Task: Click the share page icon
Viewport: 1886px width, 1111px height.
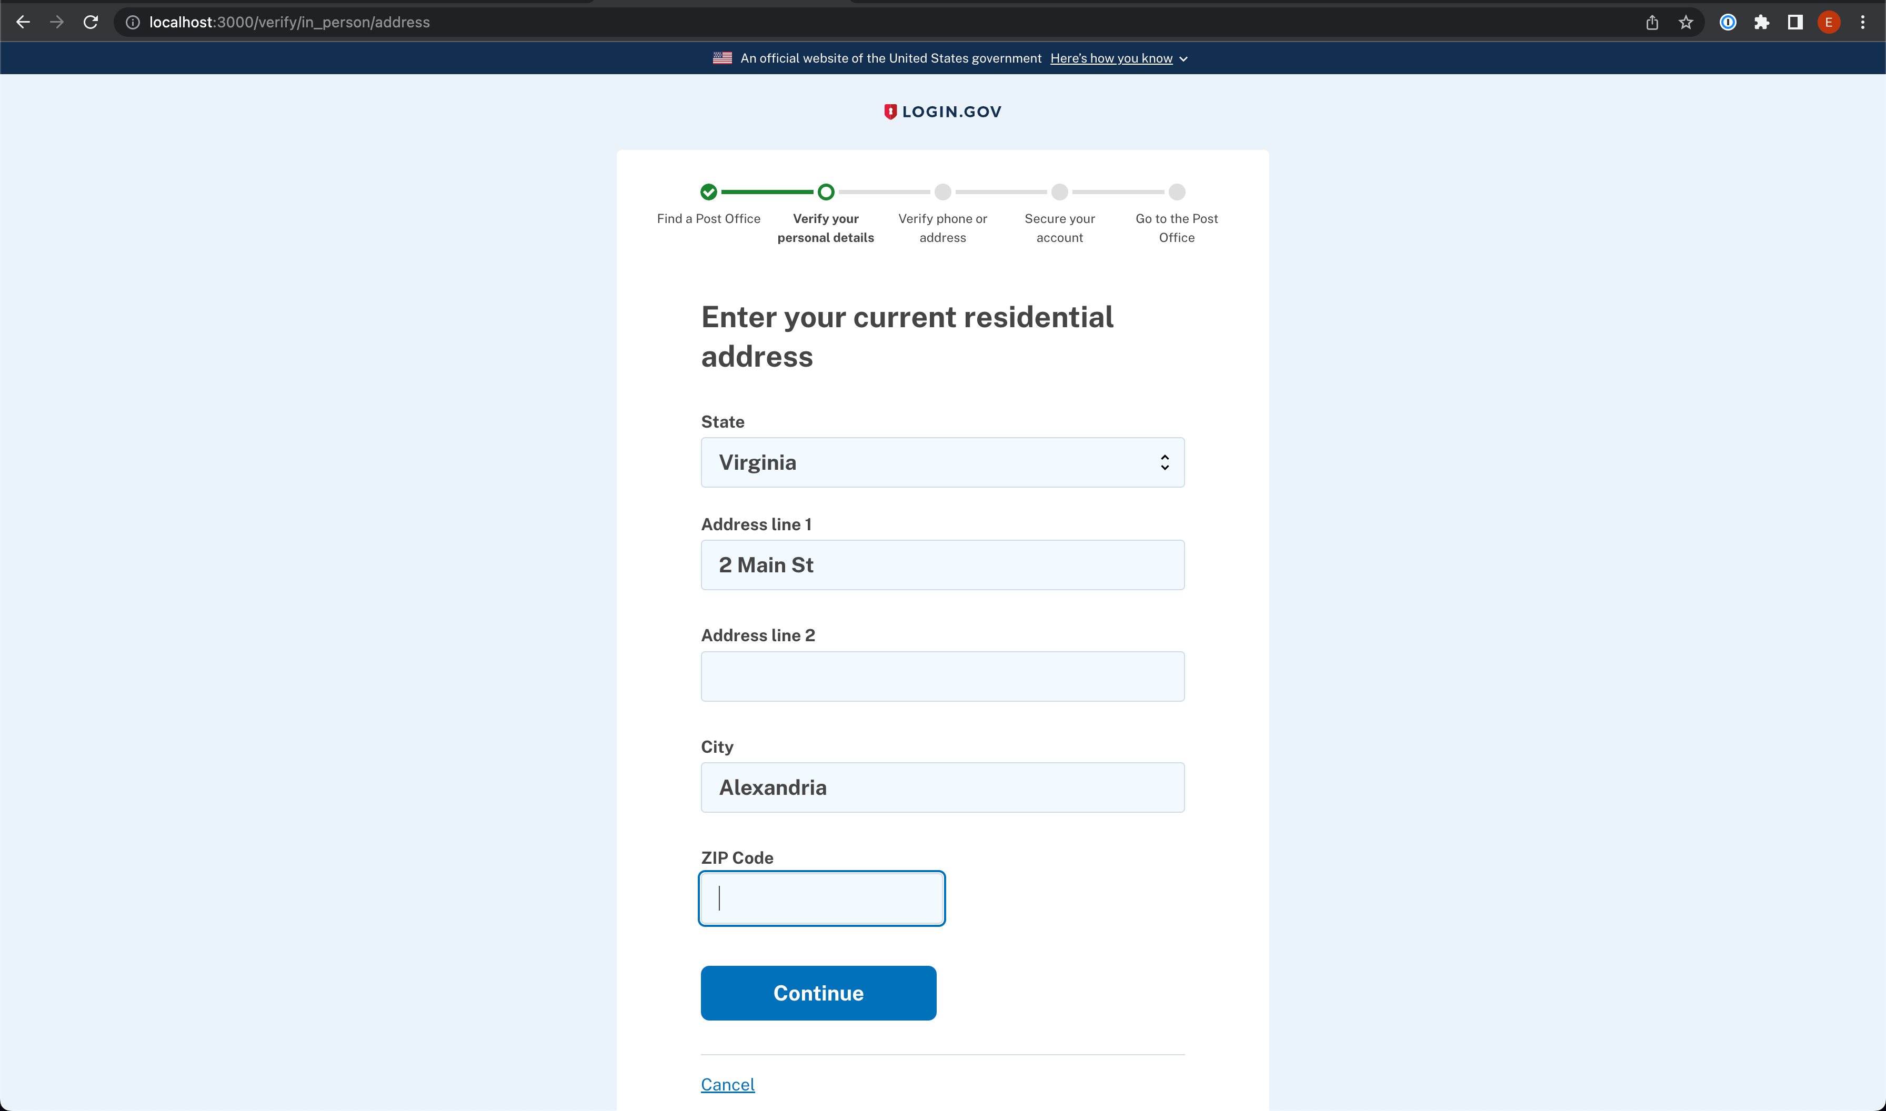Action: 1652,23
